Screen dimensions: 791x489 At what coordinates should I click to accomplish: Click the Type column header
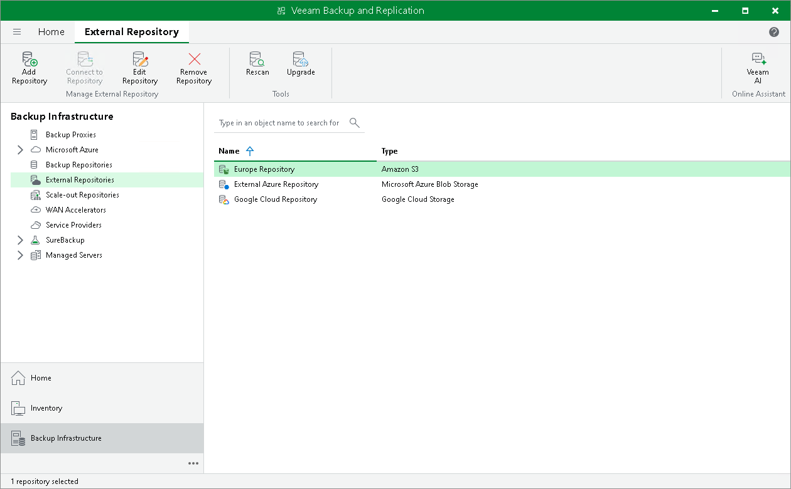390,151
